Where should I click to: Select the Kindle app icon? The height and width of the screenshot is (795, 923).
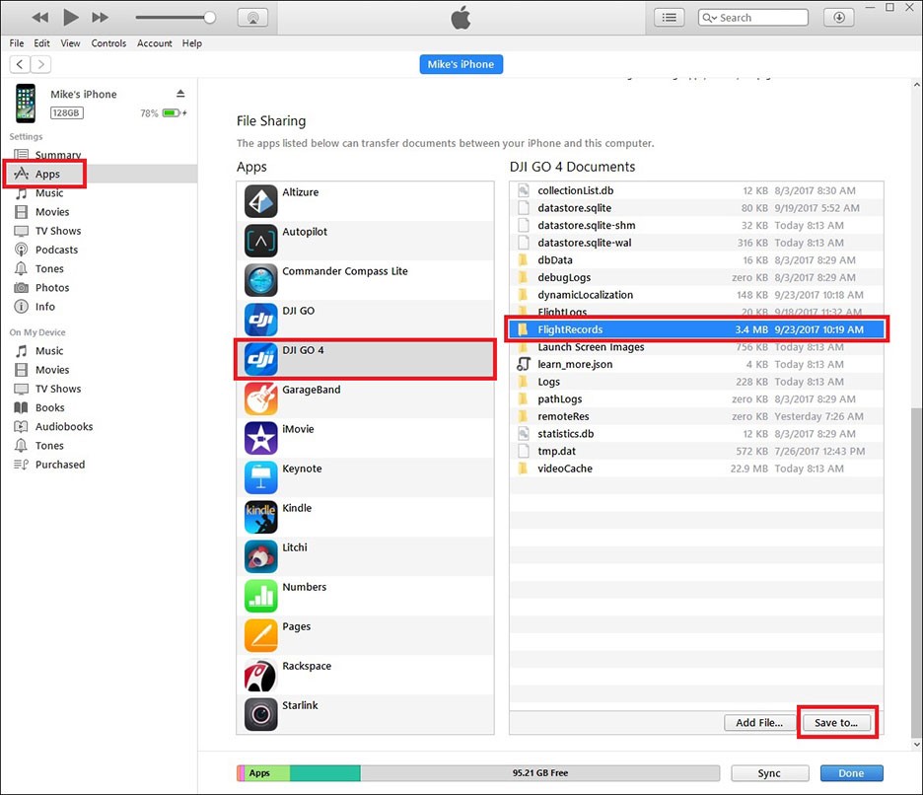(x=260, y=517)
